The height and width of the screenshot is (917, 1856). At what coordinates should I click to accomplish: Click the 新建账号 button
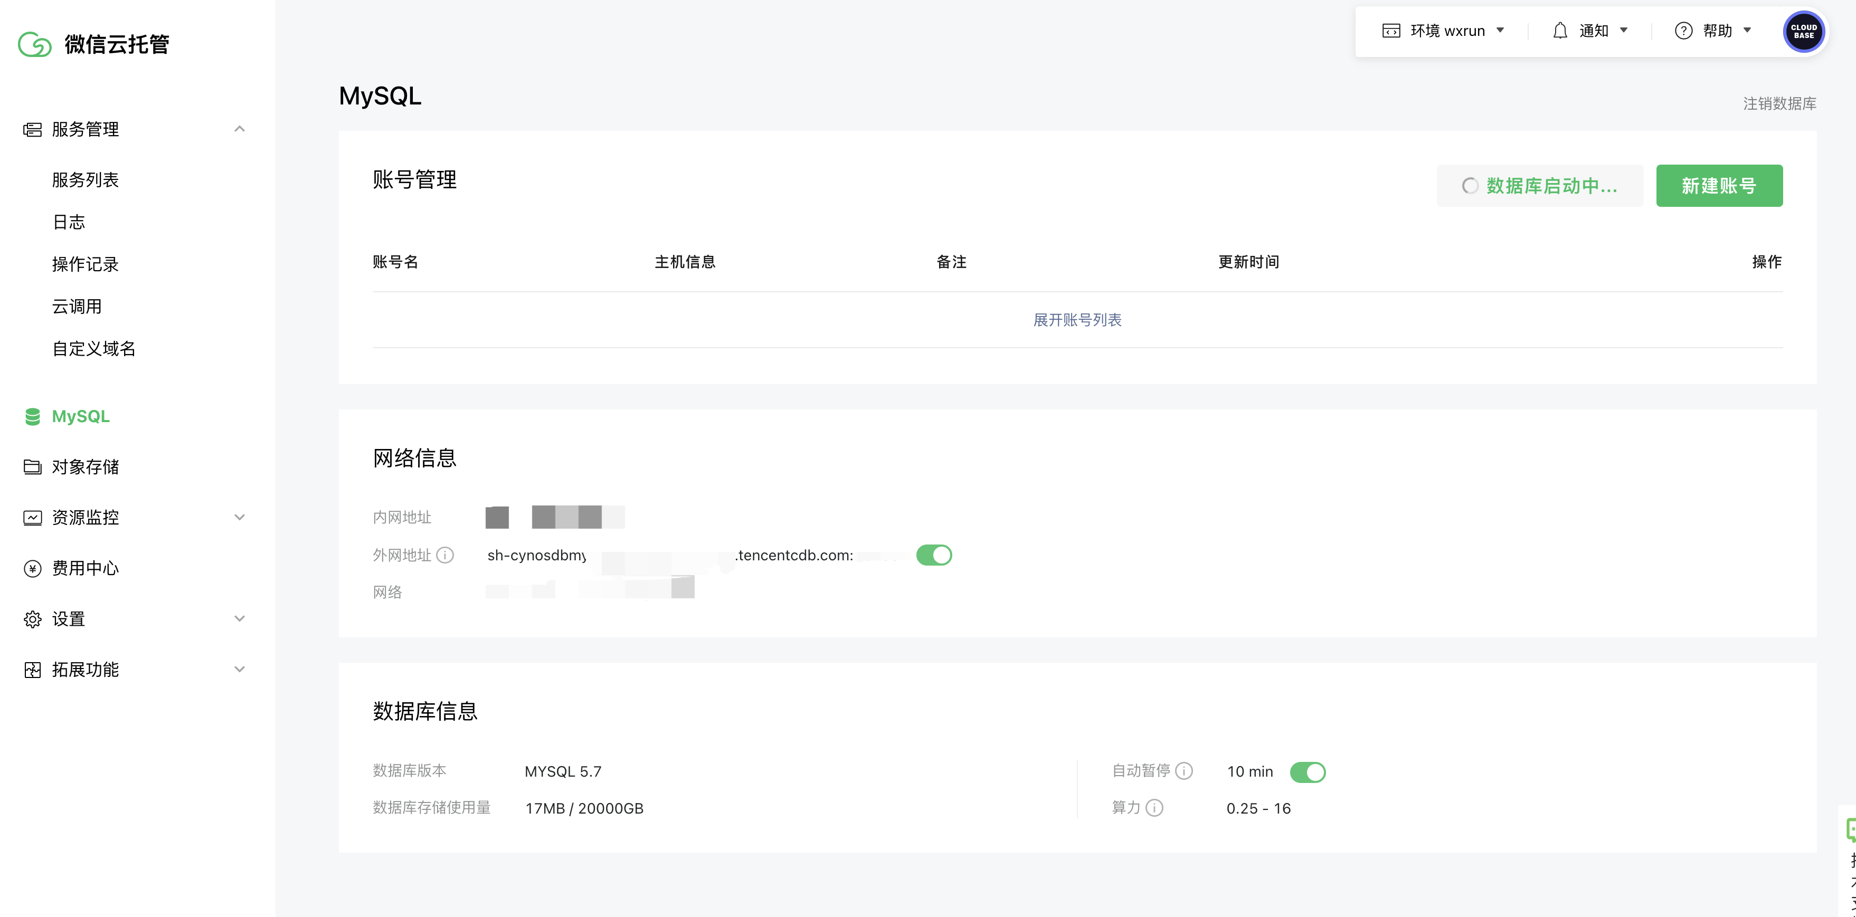pos(1718,186)
